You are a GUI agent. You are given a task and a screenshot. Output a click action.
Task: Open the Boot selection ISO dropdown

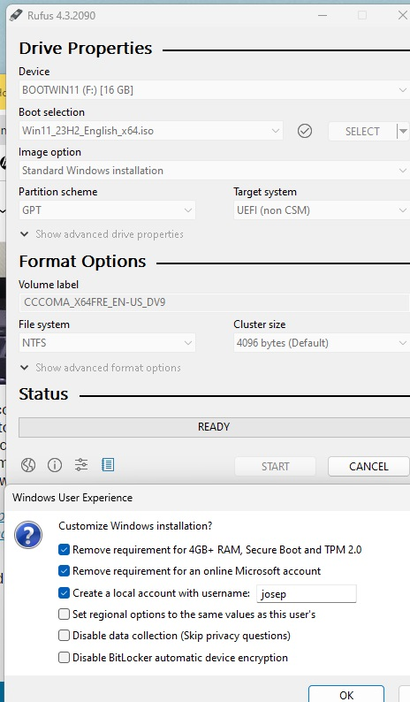coord(151,131)
